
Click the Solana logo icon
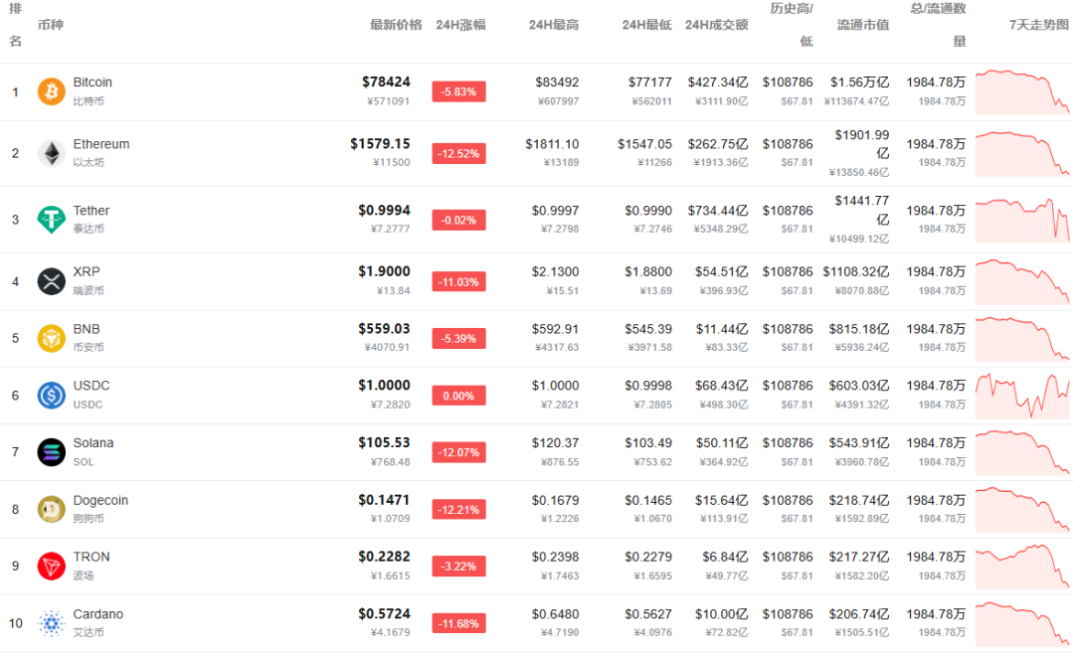click(51, 452)
